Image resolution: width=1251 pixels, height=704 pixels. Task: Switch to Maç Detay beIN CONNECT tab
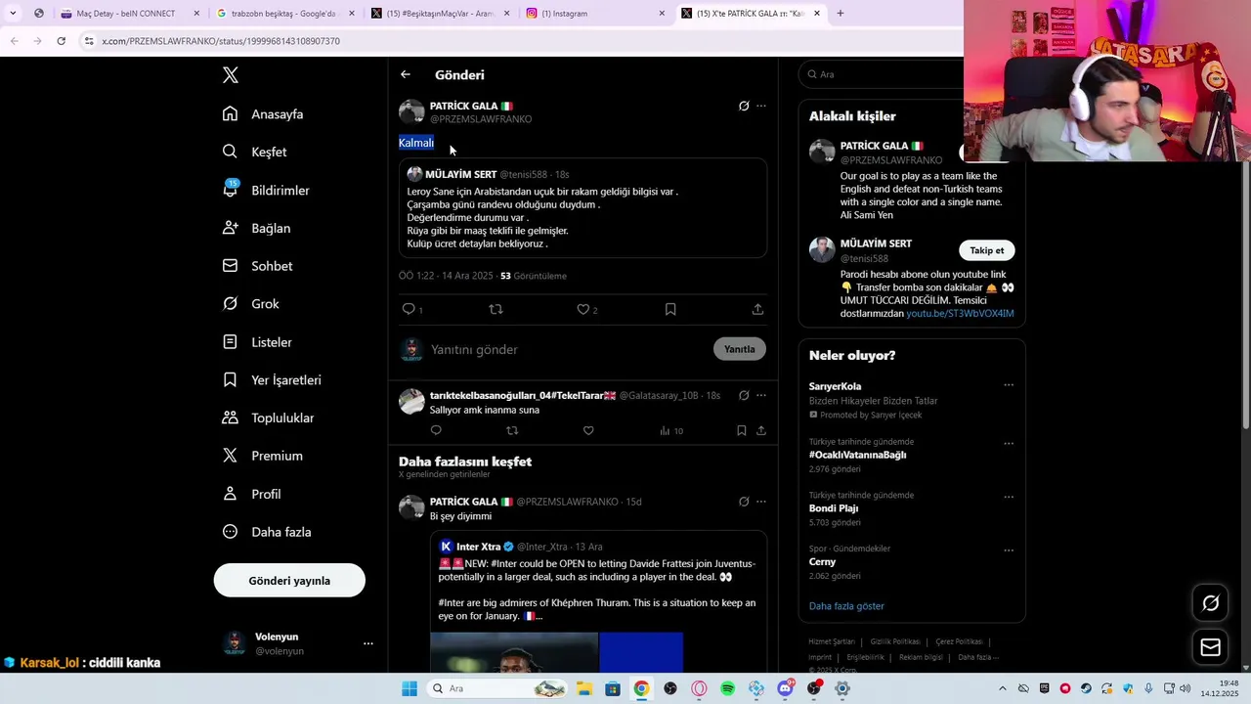[x=129, y=14]
